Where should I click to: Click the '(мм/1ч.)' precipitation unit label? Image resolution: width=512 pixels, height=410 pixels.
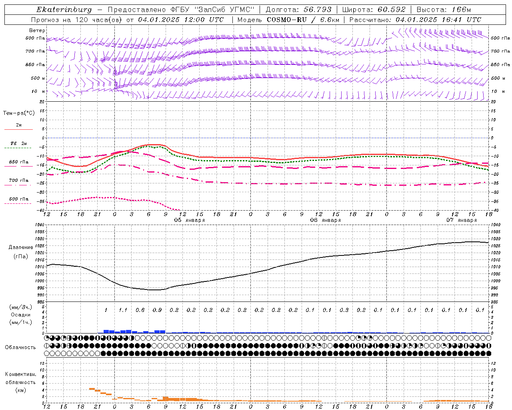(21, 322)
